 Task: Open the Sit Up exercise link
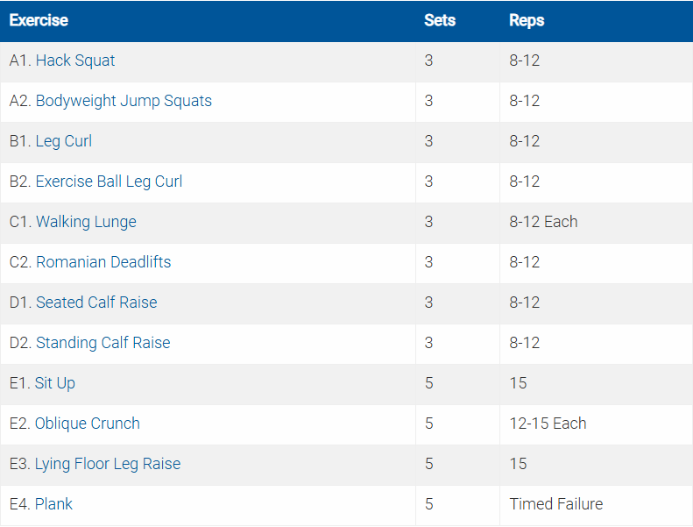[x=55, y=384]
